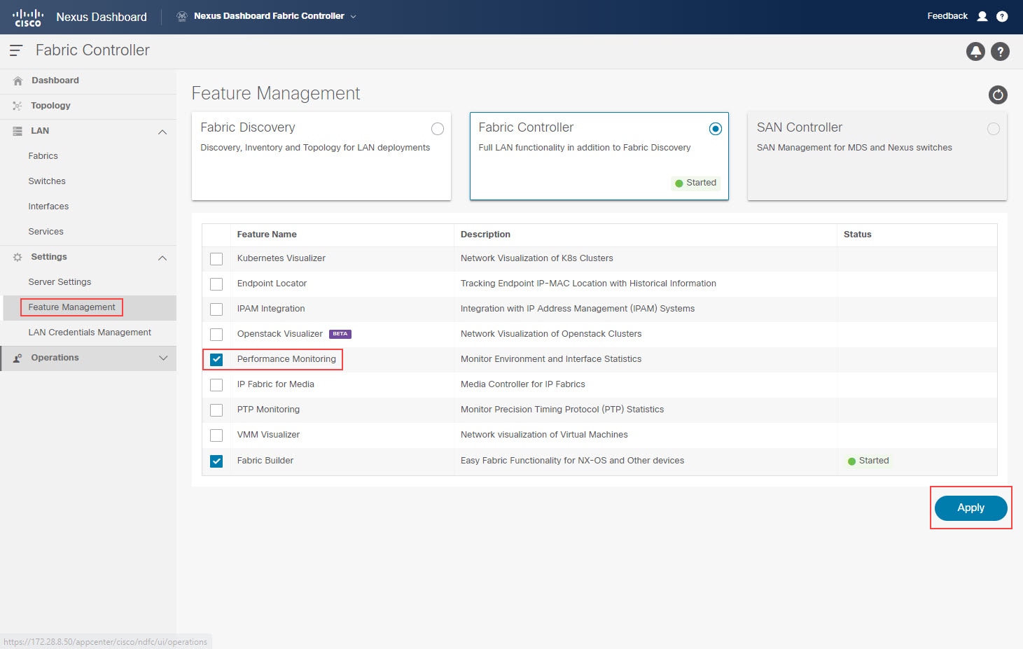Click the refresh icon in Feature Management
Image resolution: width=1023 pixels, height=649 pixels.
tap(998, 95)
